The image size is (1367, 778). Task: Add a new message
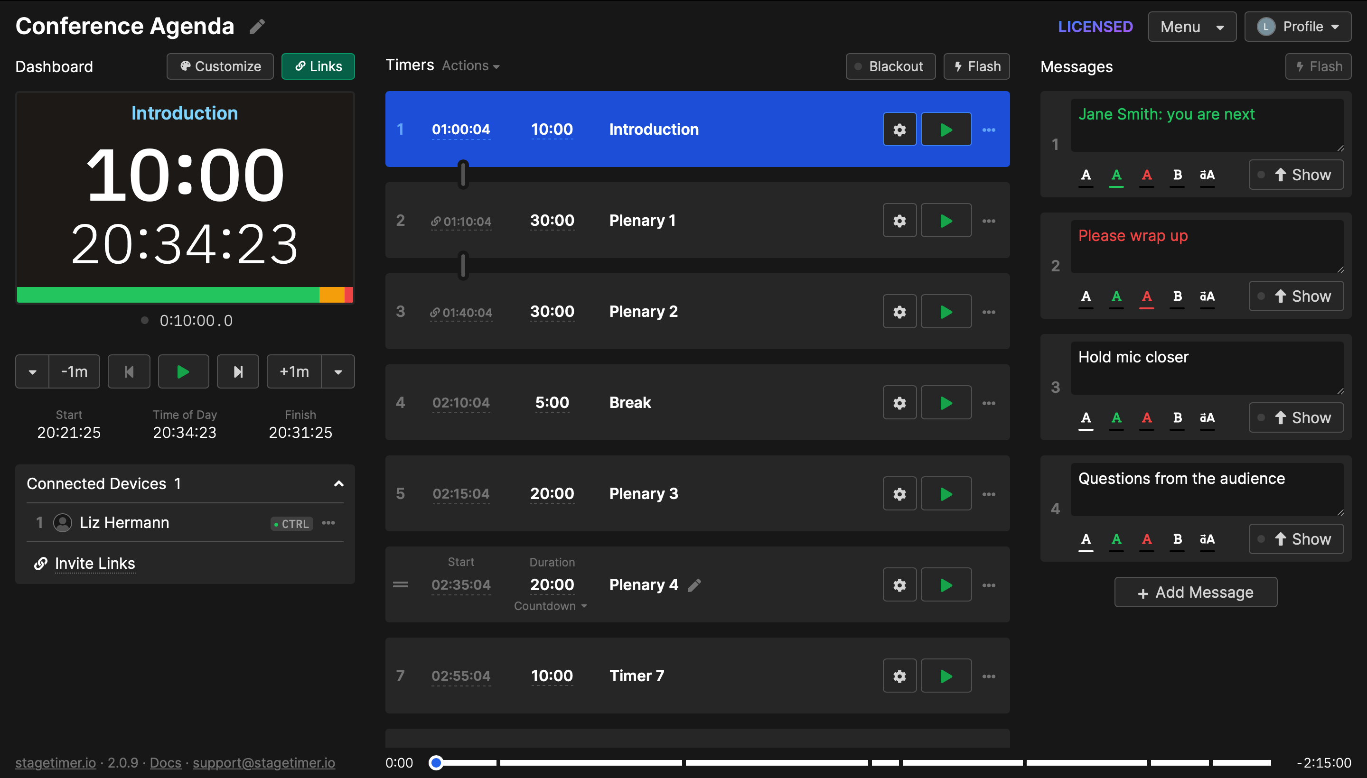tap(1195, 592)
